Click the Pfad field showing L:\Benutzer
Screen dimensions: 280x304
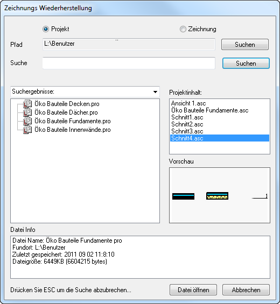[x=129, y=44]
